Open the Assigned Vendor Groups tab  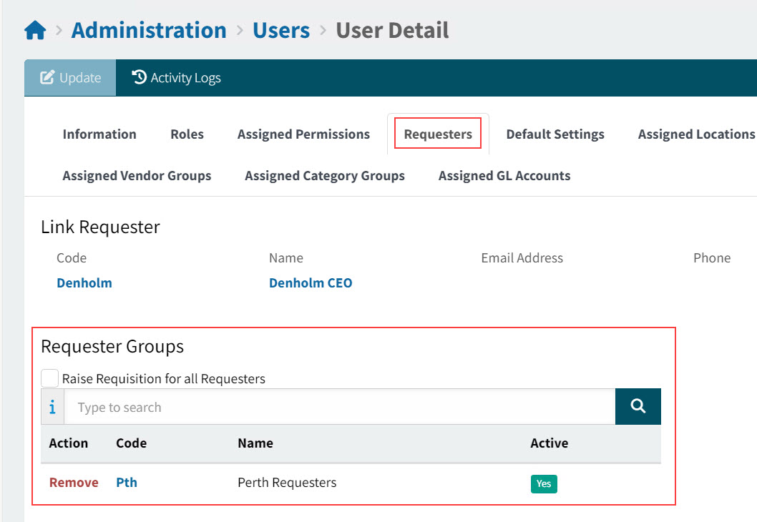(x=137, y=175)
